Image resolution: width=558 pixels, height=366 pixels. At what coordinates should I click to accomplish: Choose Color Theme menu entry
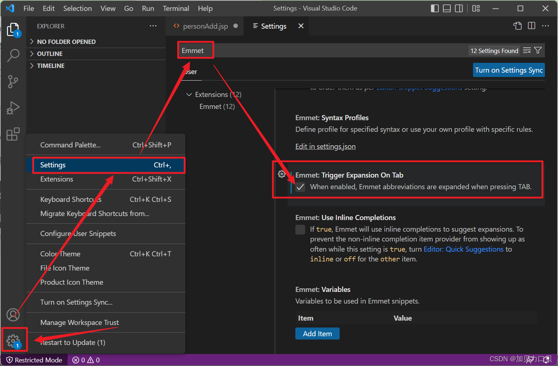point(106,254)
